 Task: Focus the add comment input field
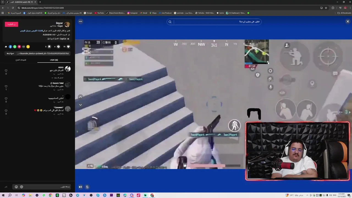(x=41, y=187)
